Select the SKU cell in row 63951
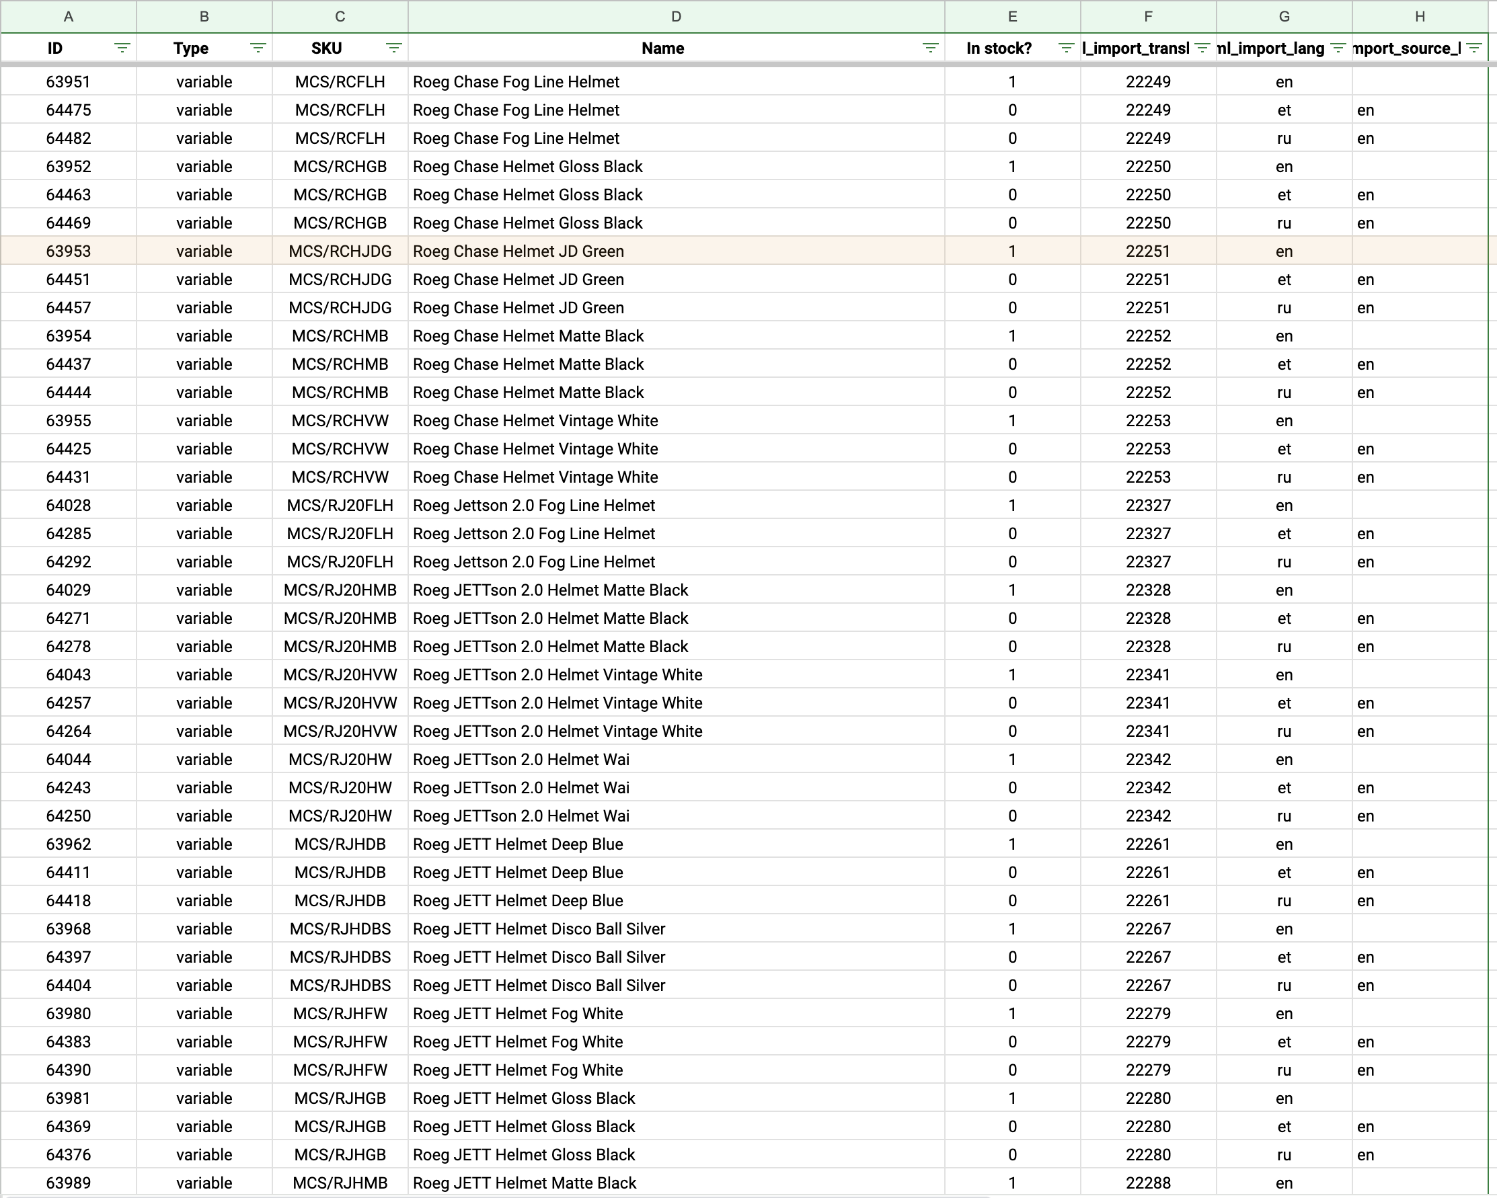The width and height of the screenshot is (1497, 1198). [x=340, y=82]
